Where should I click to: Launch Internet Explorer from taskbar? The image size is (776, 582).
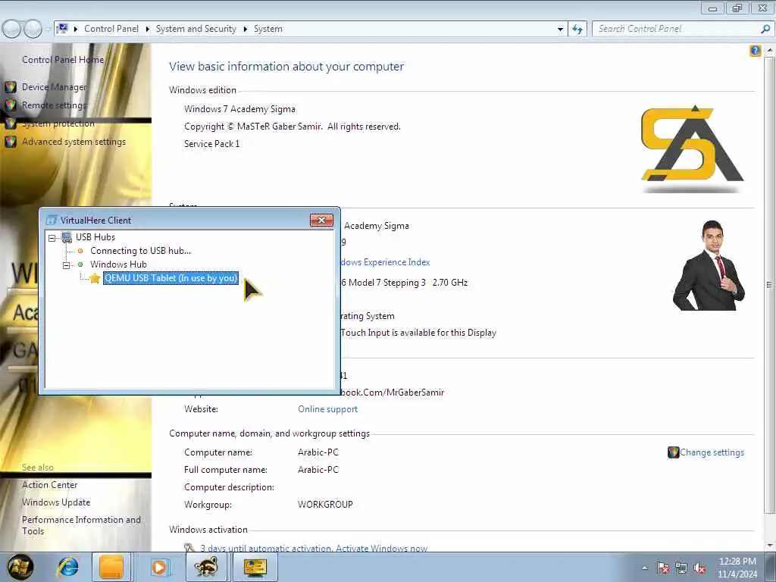pyautogui.click(x=68, y=567)
